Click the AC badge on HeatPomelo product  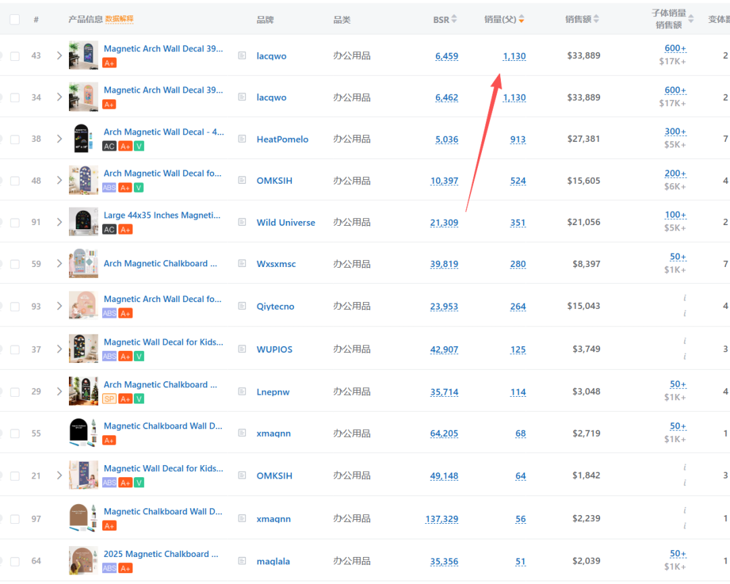point(109,146)
